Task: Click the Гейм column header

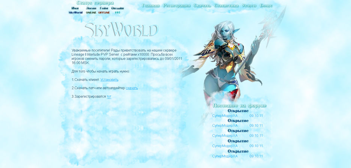Action: tap(104, 8)
